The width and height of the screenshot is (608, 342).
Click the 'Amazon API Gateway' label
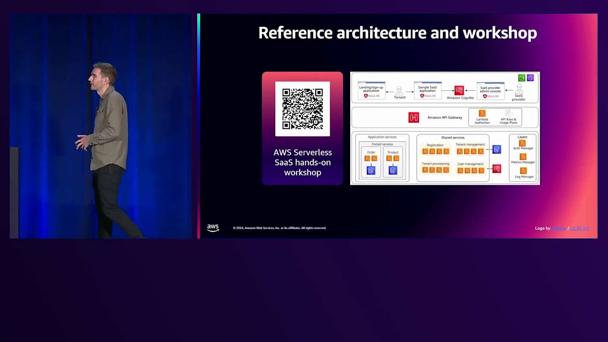point(445,118)
